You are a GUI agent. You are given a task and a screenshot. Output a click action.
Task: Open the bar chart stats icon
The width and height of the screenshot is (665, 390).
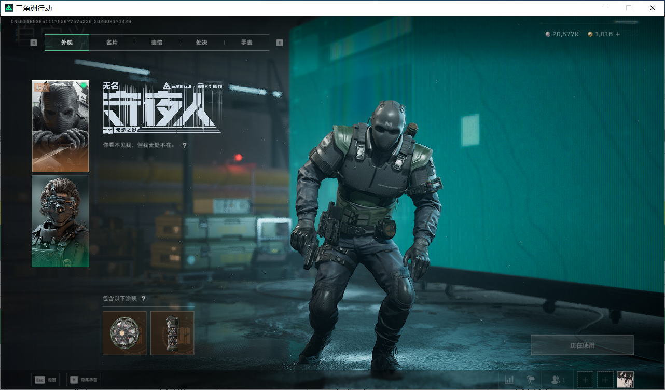[x=509, y=380]
